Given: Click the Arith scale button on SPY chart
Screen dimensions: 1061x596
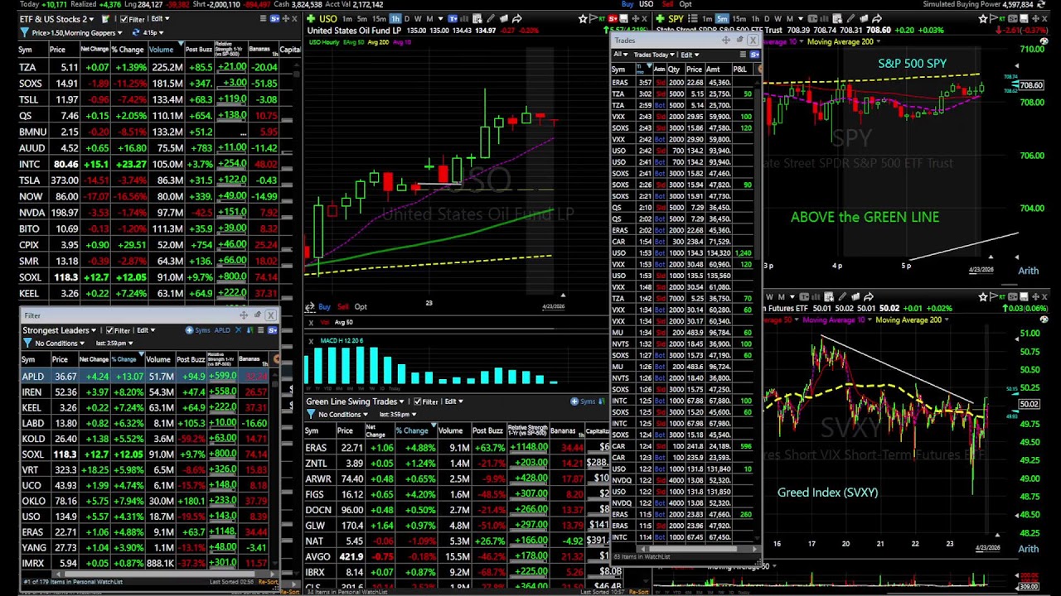Looking at the screenshot, I should [1029, 271].
